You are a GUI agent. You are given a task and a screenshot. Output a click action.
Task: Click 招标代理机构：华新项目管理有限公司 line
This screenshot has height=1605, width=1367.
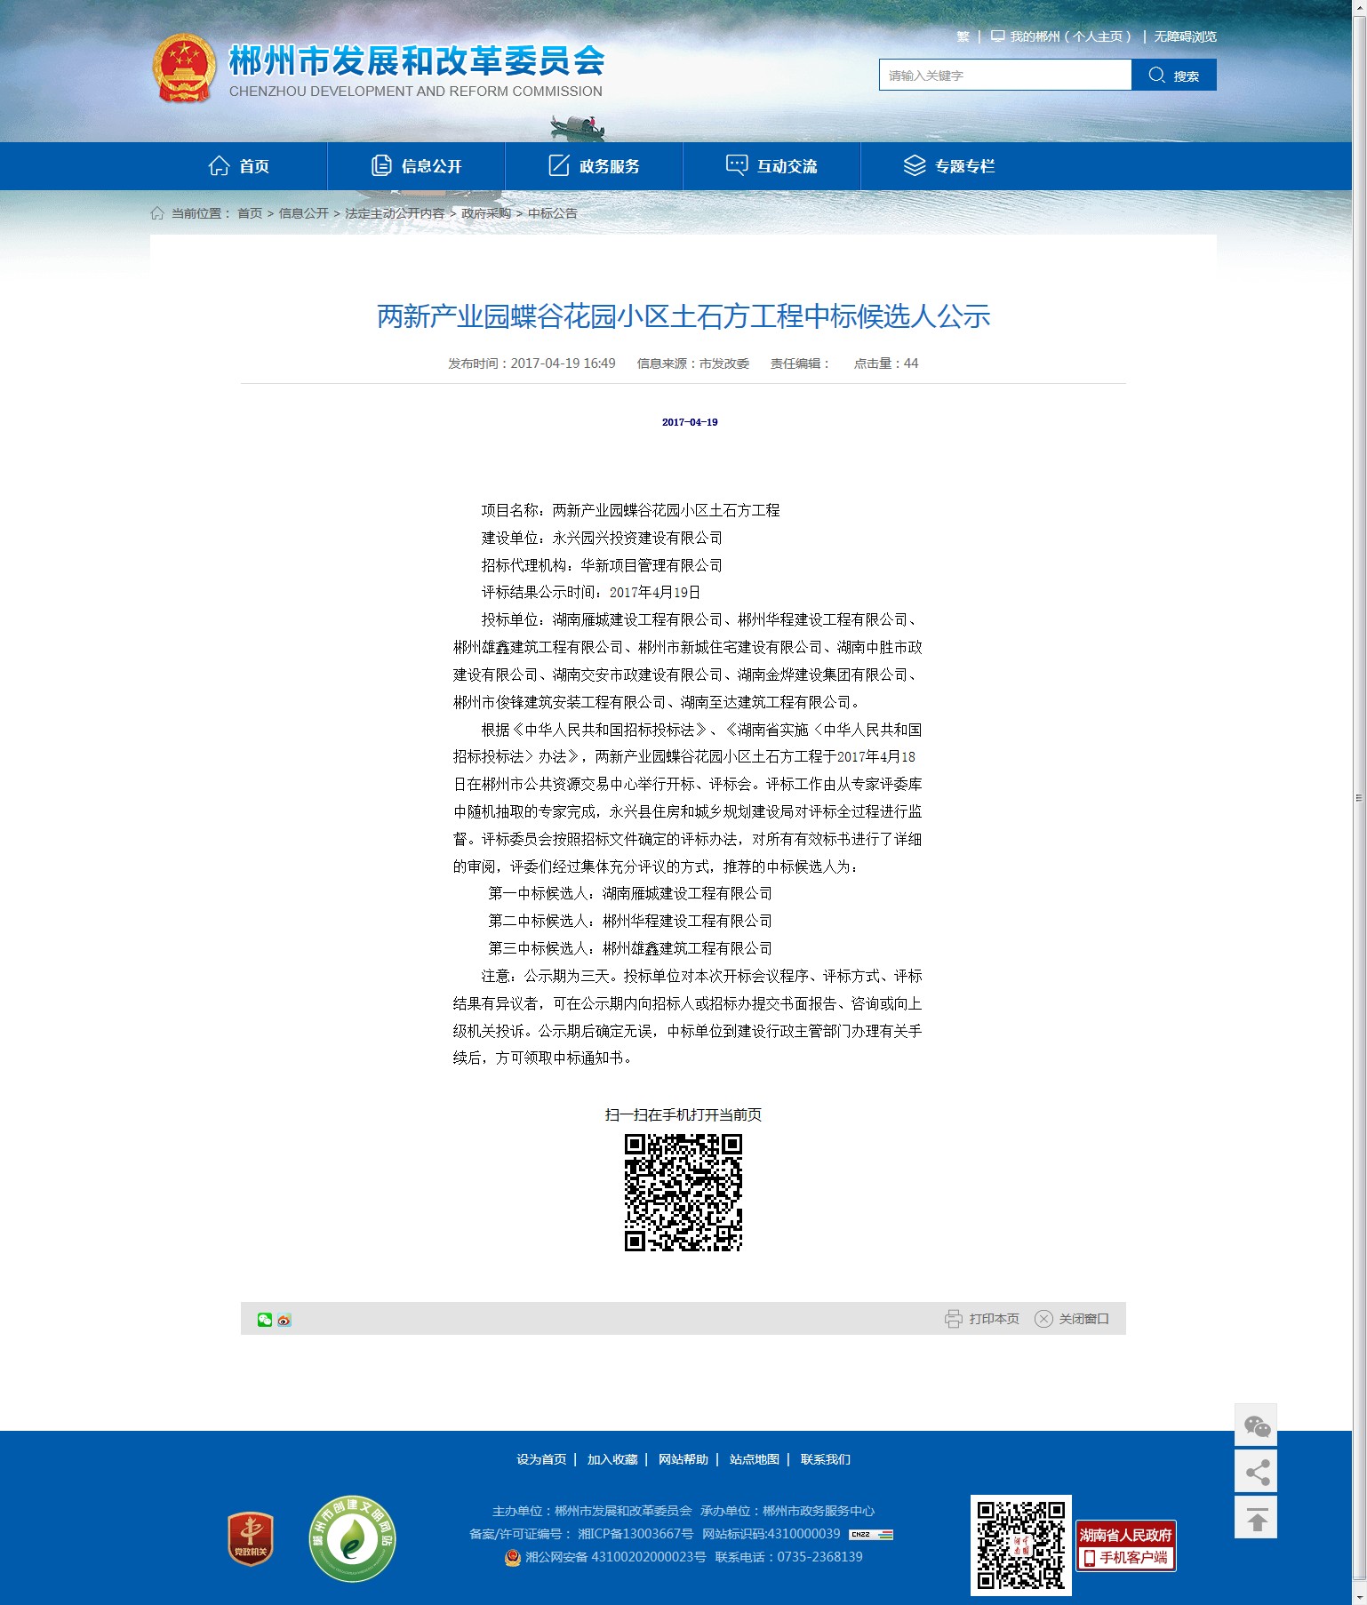click(602, 565)
